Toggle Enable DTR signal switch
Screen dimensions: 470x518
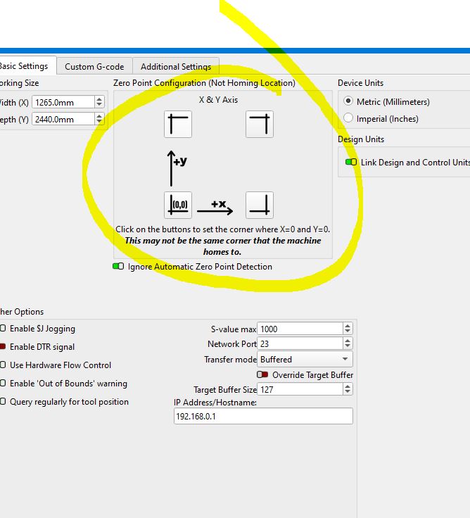(3, 346)
